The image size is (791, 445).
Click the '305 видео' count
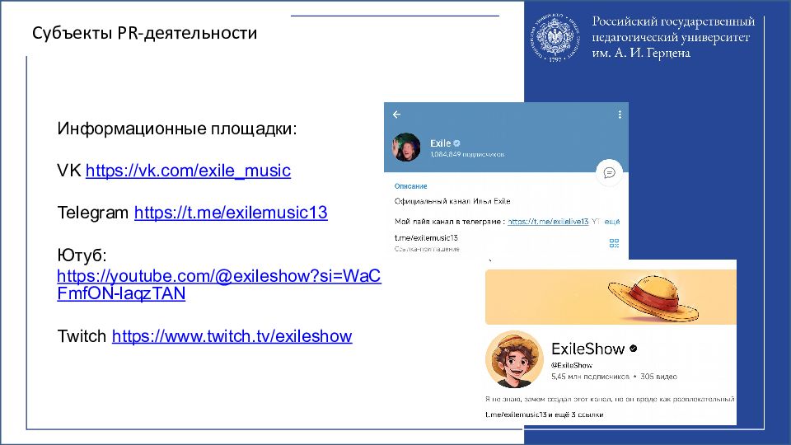point(659,377)
